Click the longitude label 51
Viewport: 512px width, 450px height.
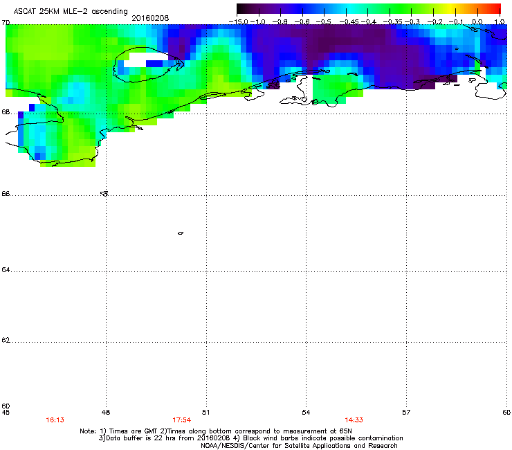pyautogui.click(x=205, y=413)
